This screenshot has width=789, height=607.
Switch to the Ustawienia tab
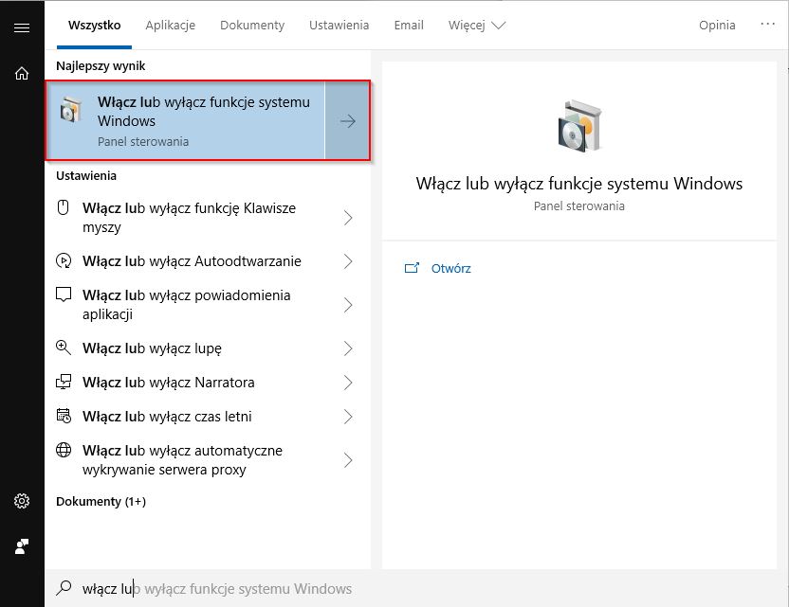pos(339,26)
